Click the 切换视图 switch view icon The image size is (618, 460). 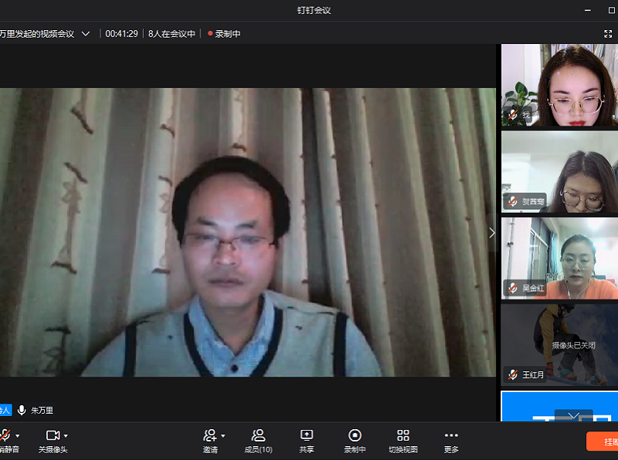coord(402,435)
